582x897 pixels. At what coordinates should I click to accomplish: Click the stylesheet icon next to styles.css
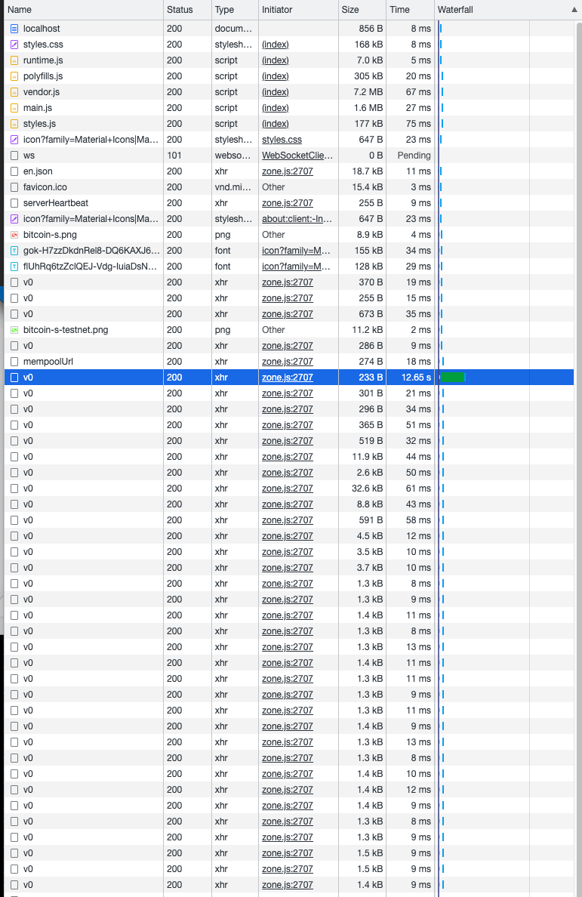coord(15,45)
